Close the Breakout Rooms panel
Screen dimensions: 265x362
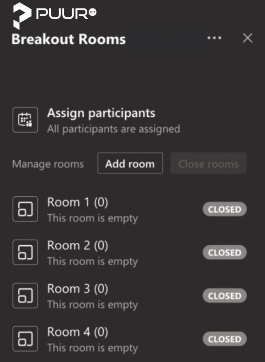(x=248, y=38)
